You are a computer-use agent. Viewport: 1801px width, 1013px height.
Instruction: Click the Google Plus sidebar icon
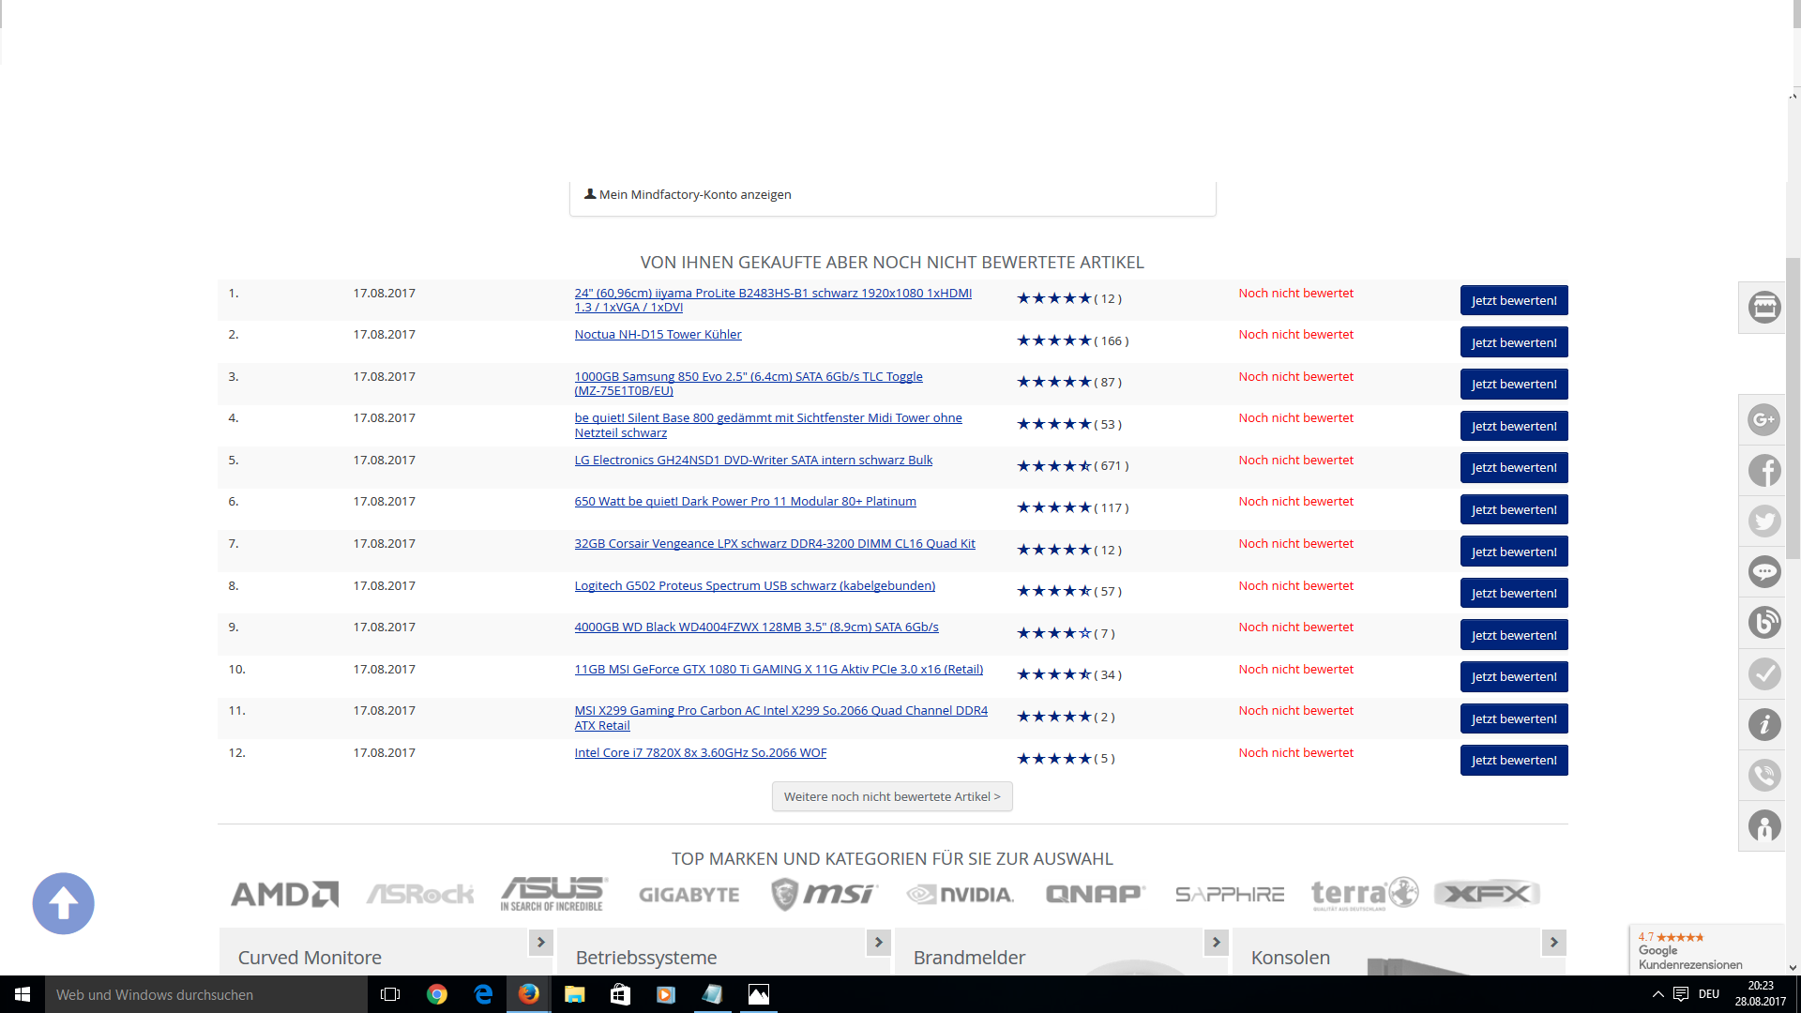tap(1763, 419)
